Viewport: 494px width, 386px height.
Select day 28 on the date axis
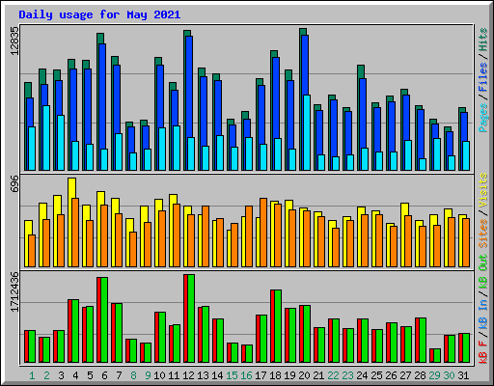tap(420, 375)
